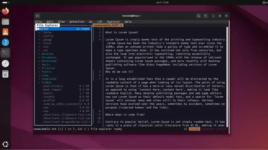Open the Go menu
Screen dimensions: 268x150
pyautogui.click(x=91, y=22)
